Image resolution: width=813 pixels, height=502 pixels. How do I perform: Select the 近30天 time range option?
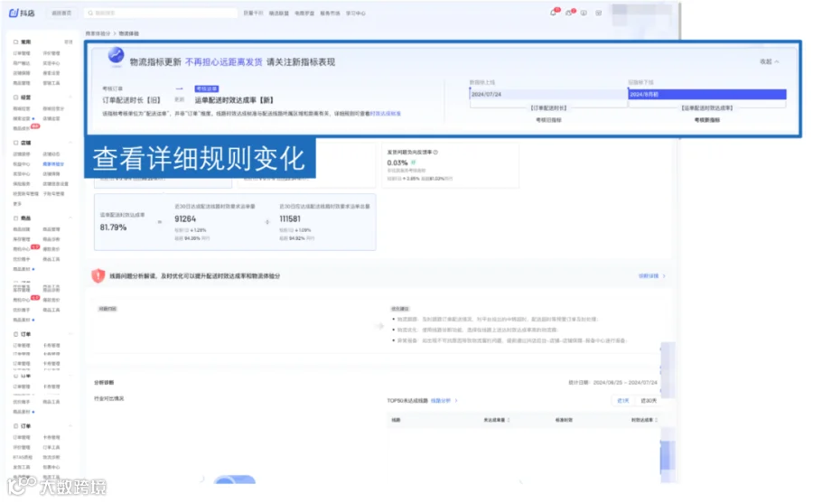click(648, 401)
